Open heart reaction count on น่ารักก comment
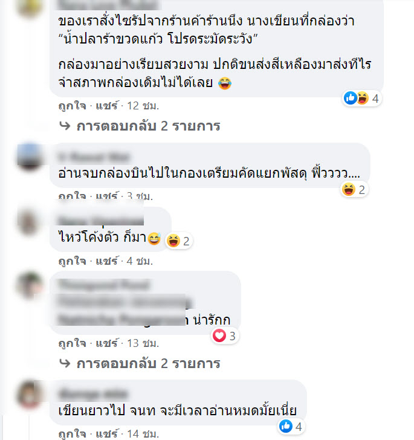The image size is (414, 440). tap(225, 336)
